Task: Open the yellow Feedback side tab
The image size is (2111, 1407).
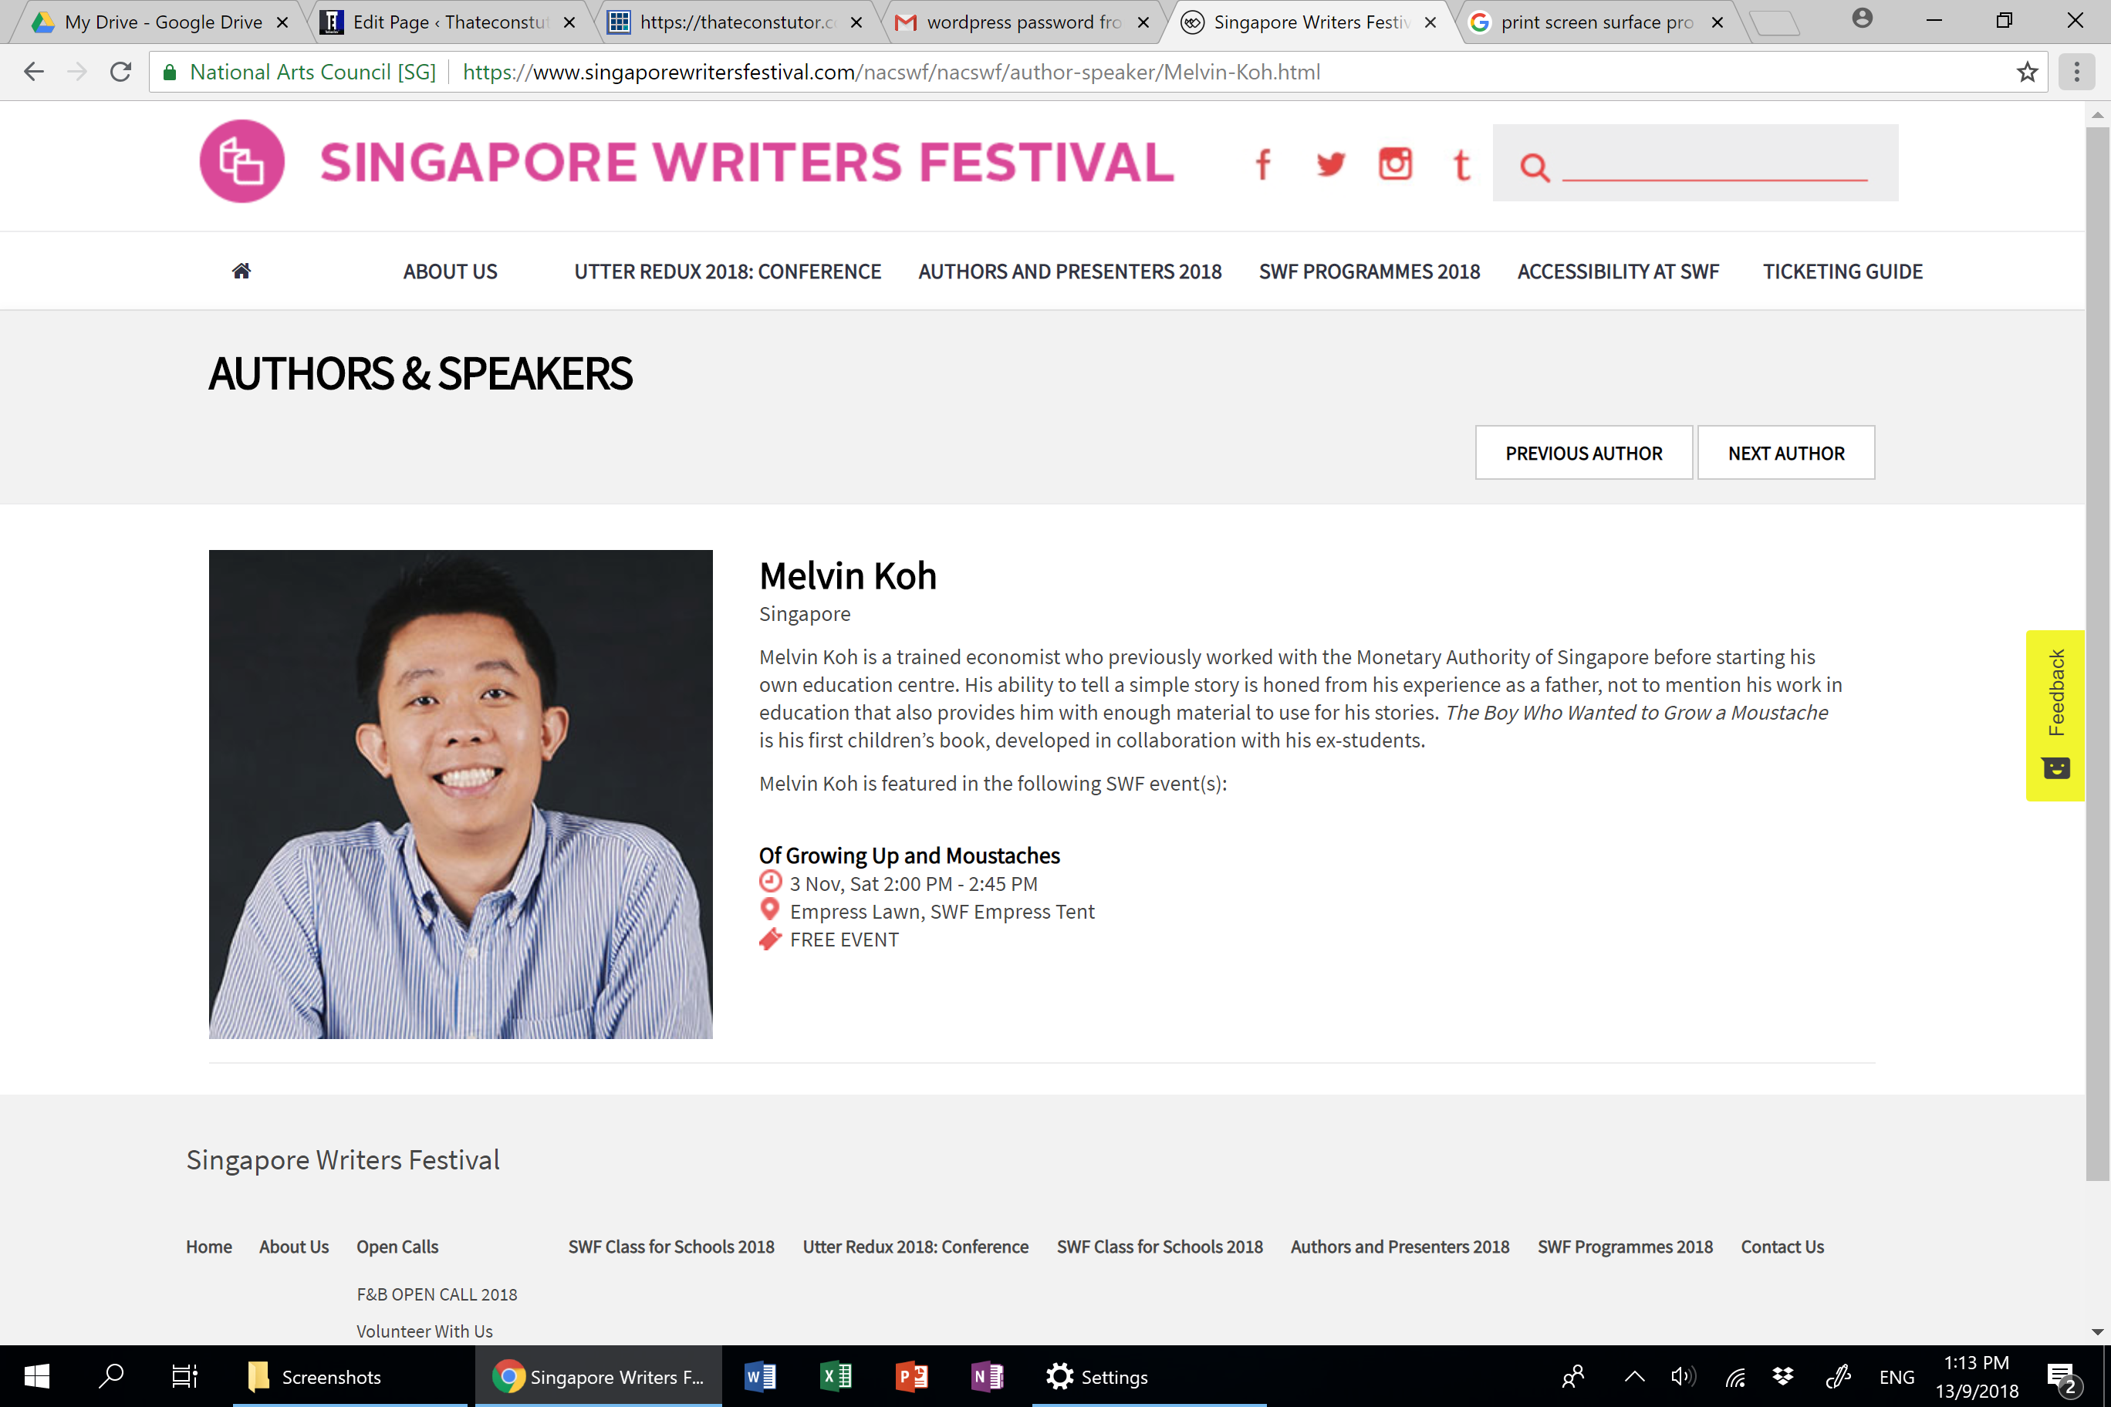Action: 2055,715
